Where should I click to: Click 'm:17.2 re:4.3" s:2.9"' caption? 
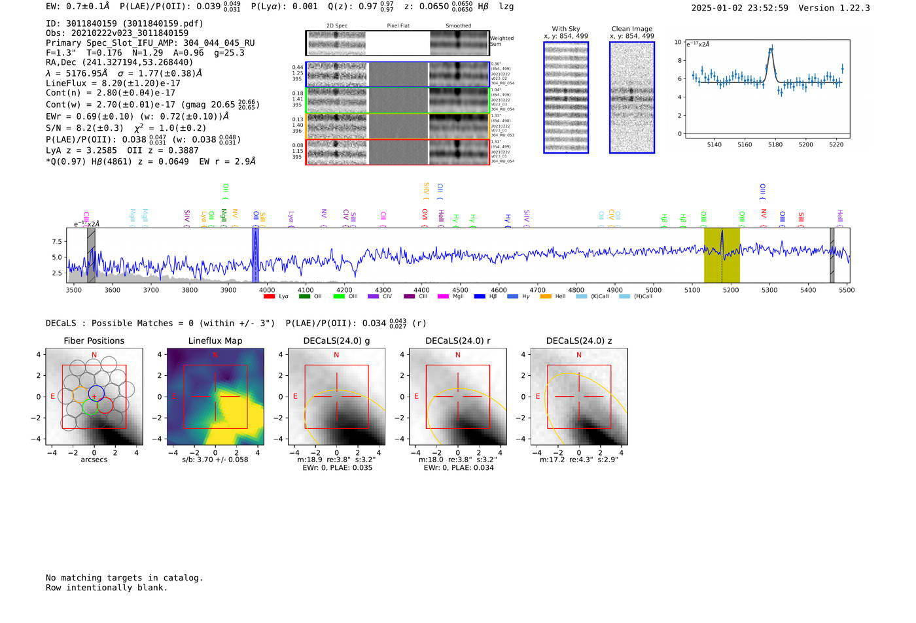tap(579, 460)
